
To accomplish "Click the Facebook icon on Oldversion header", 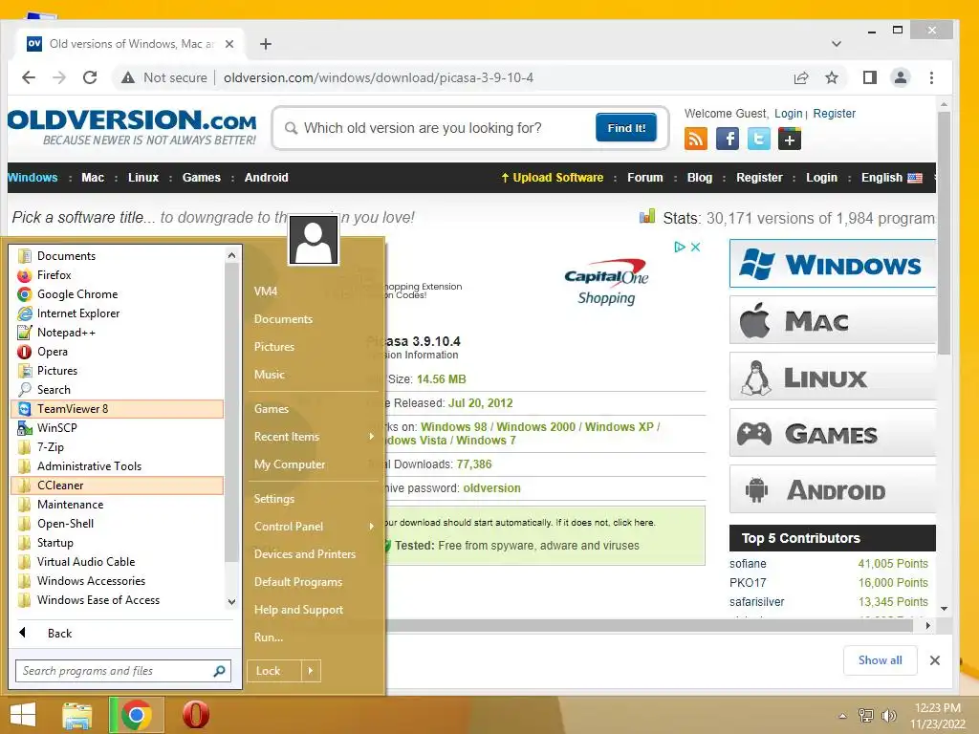I will tap(728, 139).
